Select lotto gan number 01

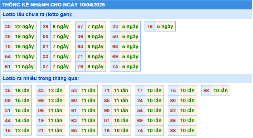[45, 46]
